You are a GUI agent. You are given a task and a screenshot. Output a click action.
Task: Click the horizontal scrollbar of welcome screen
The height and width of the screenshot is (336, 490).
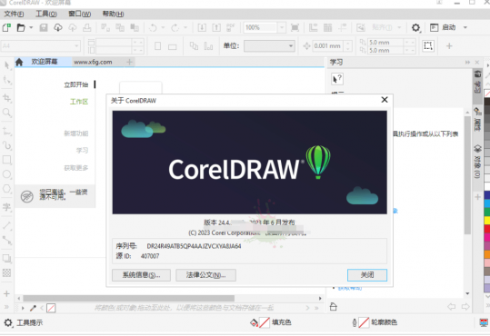[129, 298]
